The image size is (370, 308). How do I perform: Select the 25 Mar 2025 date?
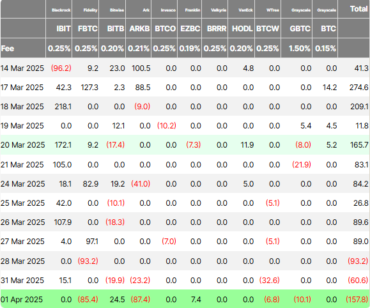[x=22, y=203]
